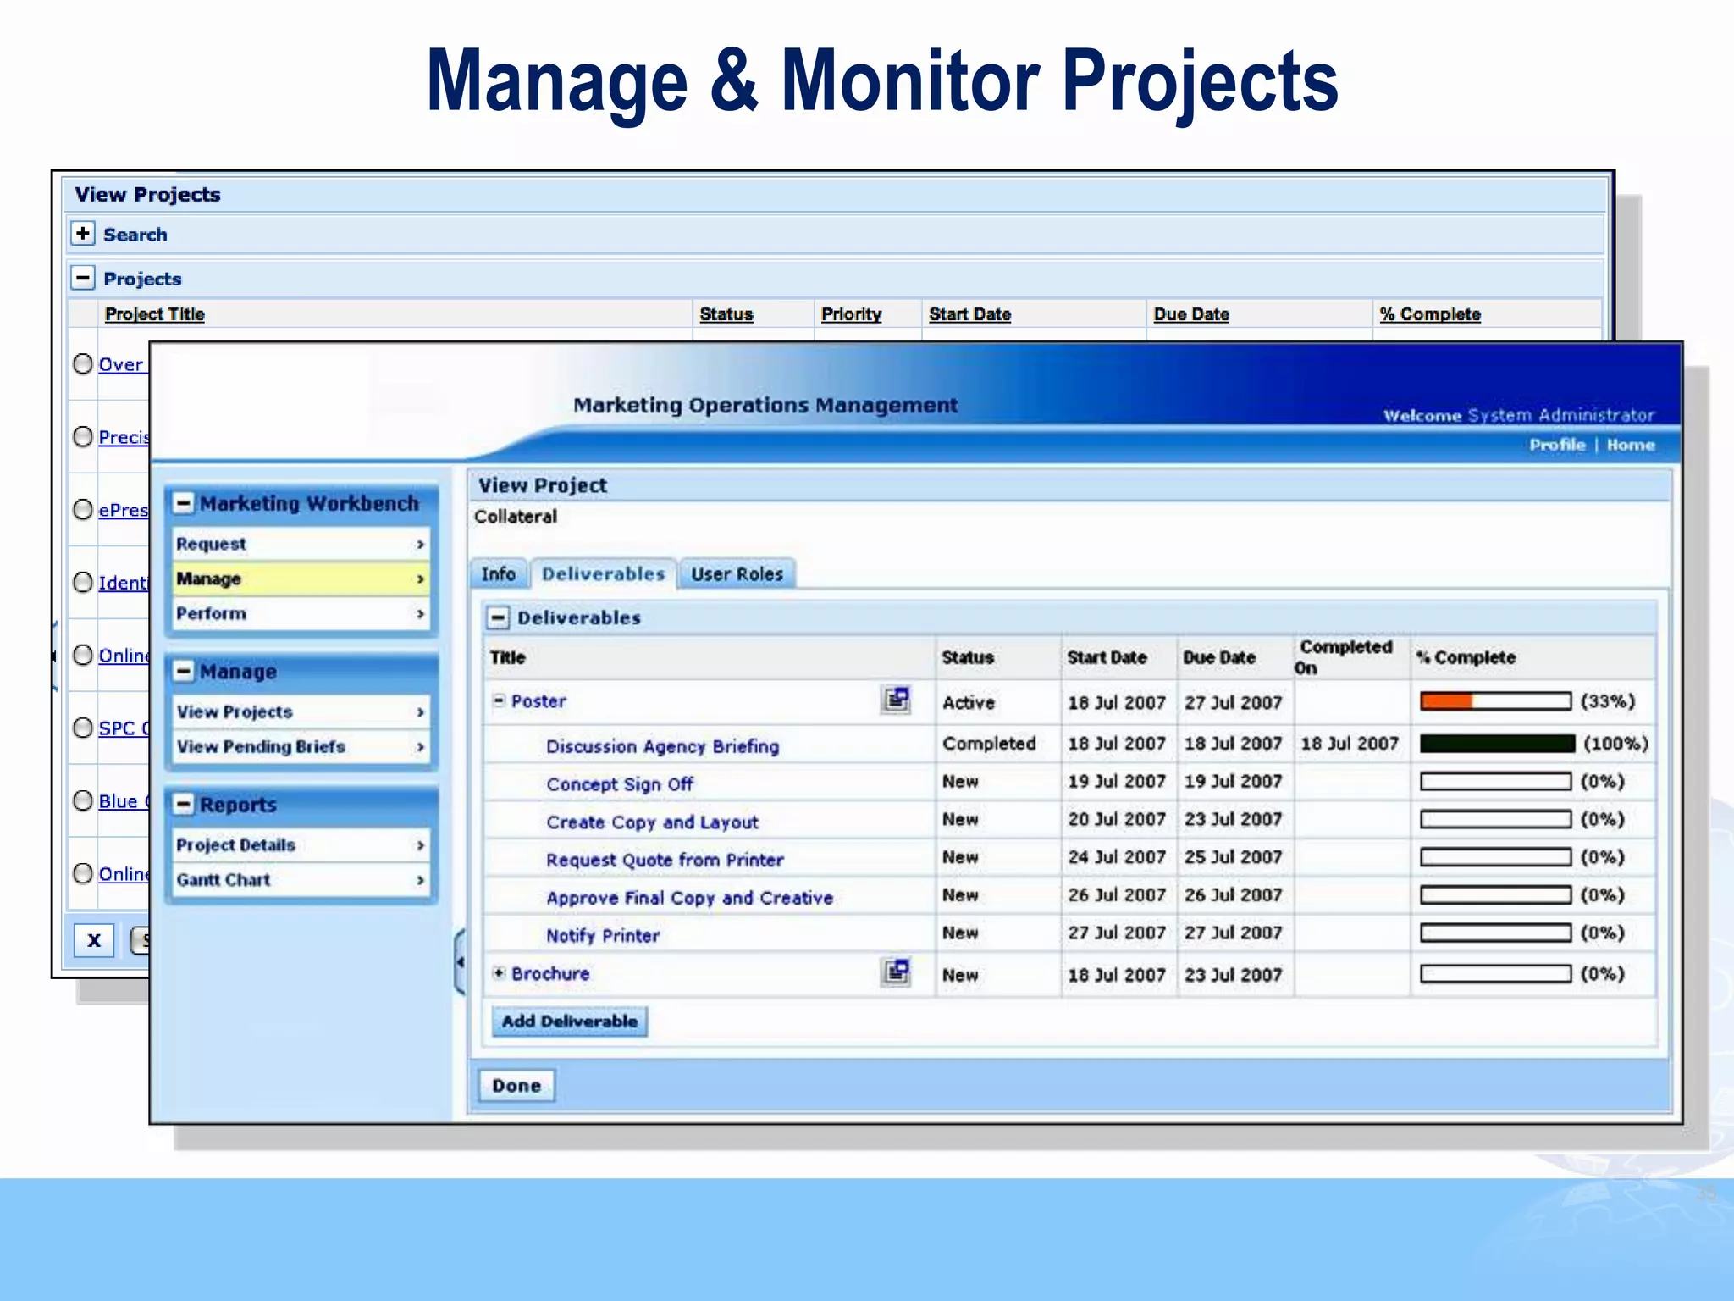Click Brochure 0% progress bar
1734x1301 pixels.
[1495, 974]
